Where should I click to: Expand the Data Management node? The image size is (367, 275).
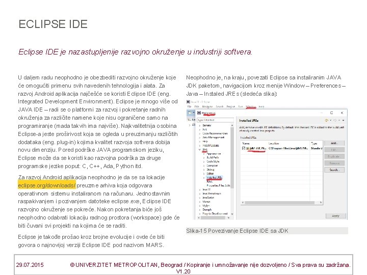click(x=200, y=137)
